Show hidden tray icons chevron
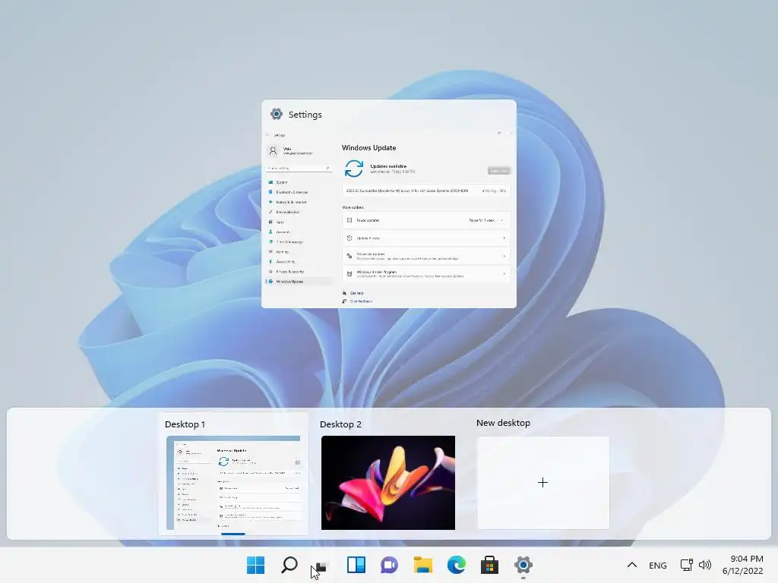This screenshot has height=583, width=778. pos(631,565)
